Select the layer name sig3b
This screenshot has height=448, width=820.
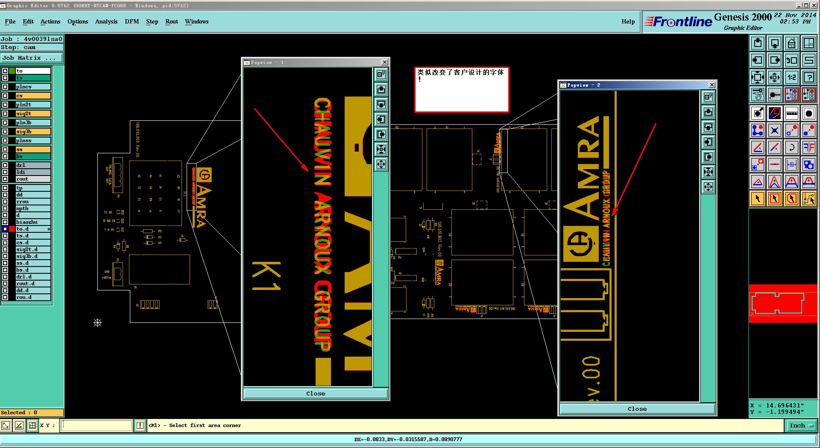pos(33,132)
